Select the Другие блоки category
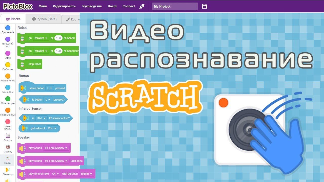 [x=8, y=124]
